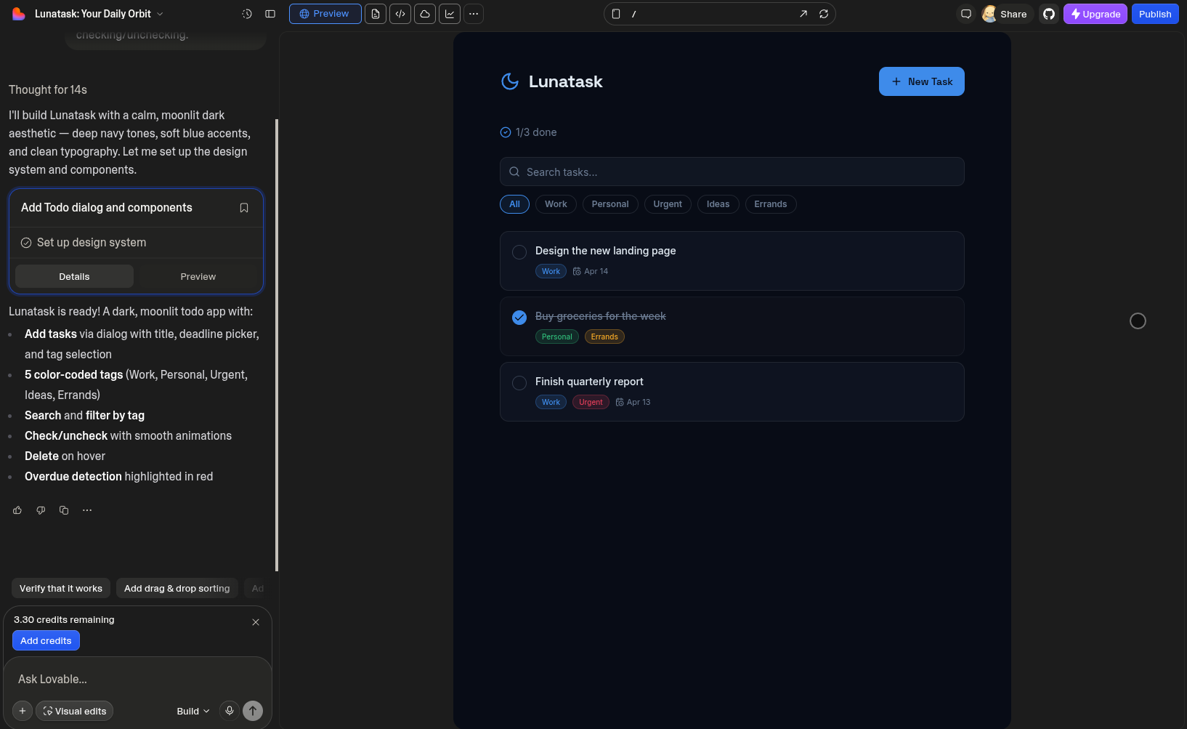Give thumbs down to the response

(x=41, y=510)
